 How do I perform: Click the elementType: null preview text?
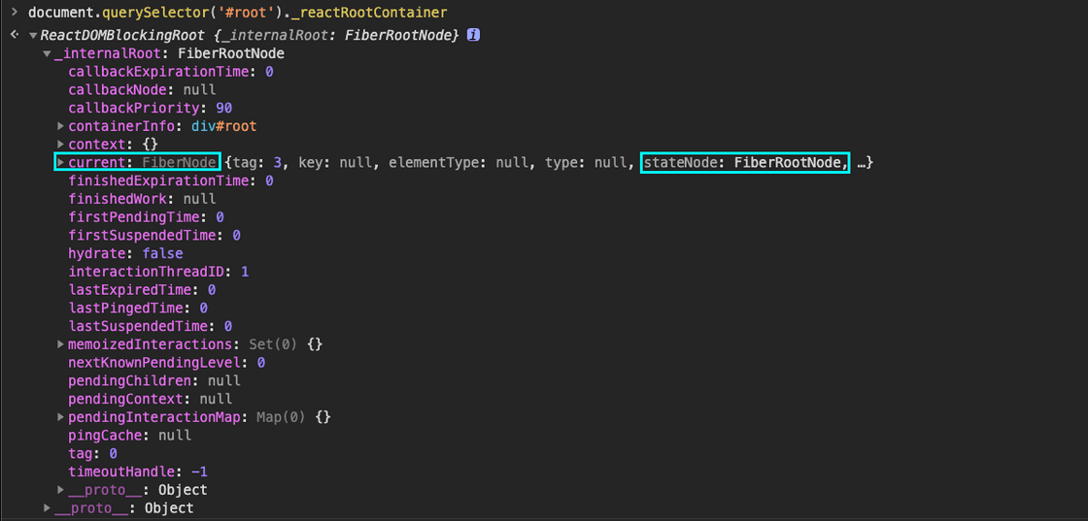460,163
